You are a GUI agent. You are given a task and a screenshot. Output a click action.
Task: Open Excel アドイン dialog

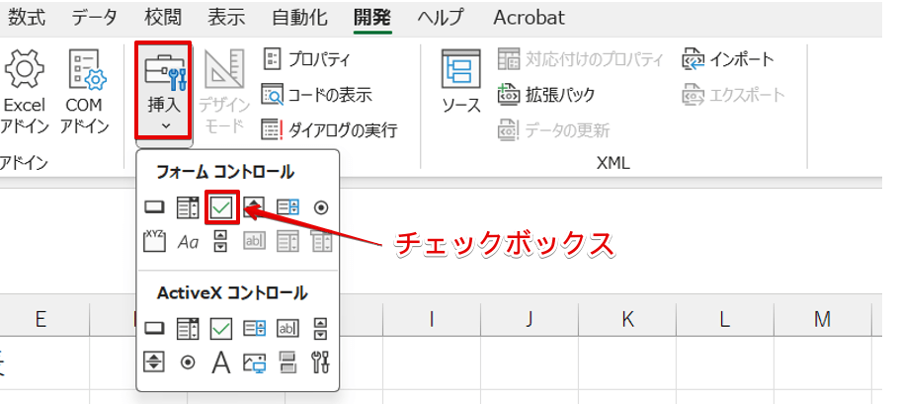click(x=25, y=92)
